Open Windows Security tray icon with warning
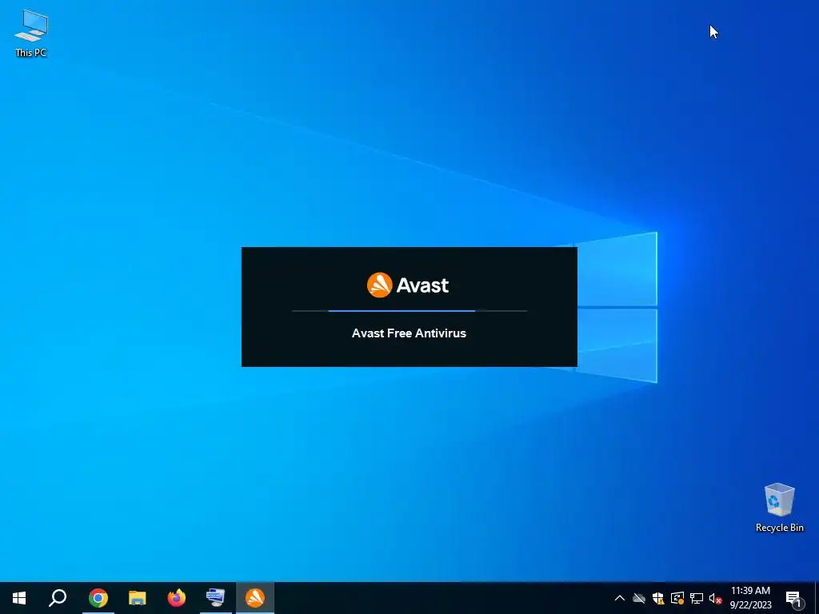The width and height of the screenshot is (819, 614). pos(658,598)
